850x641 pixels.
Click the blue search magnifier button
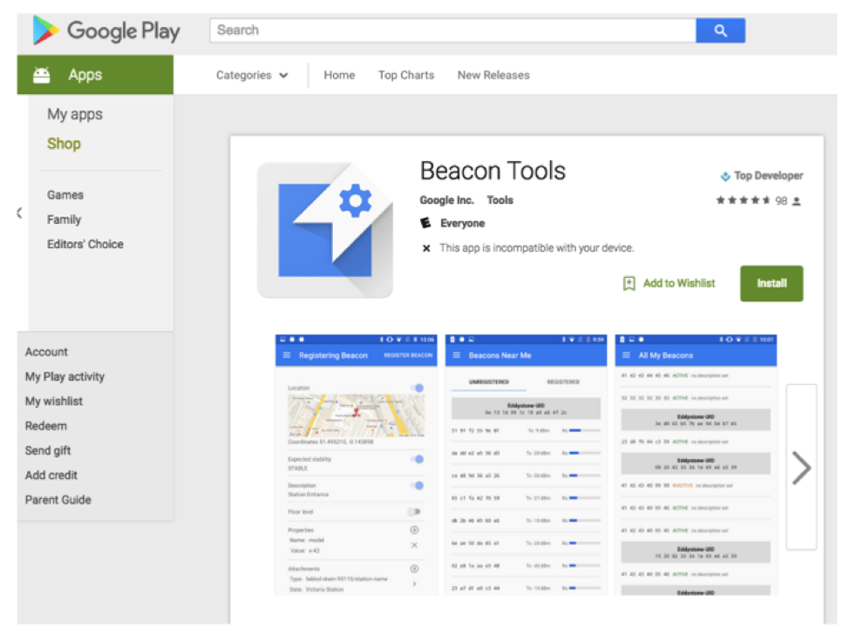pyautogui.click(x=720, y=30)
